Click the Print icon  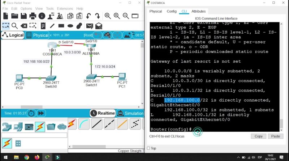pyautogui.click(x=33, y=16)
